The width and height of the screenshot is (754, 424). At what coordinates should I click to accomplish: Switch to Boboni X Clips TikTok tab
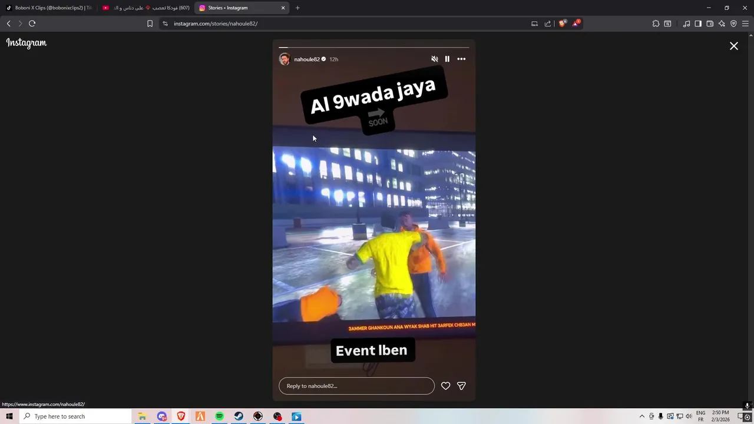pyautogui.click(x=49, y=8)
